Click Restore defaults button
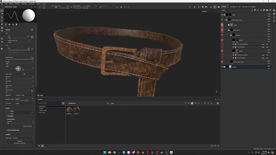This screenshot has width=276, height=155. (28, 126)
